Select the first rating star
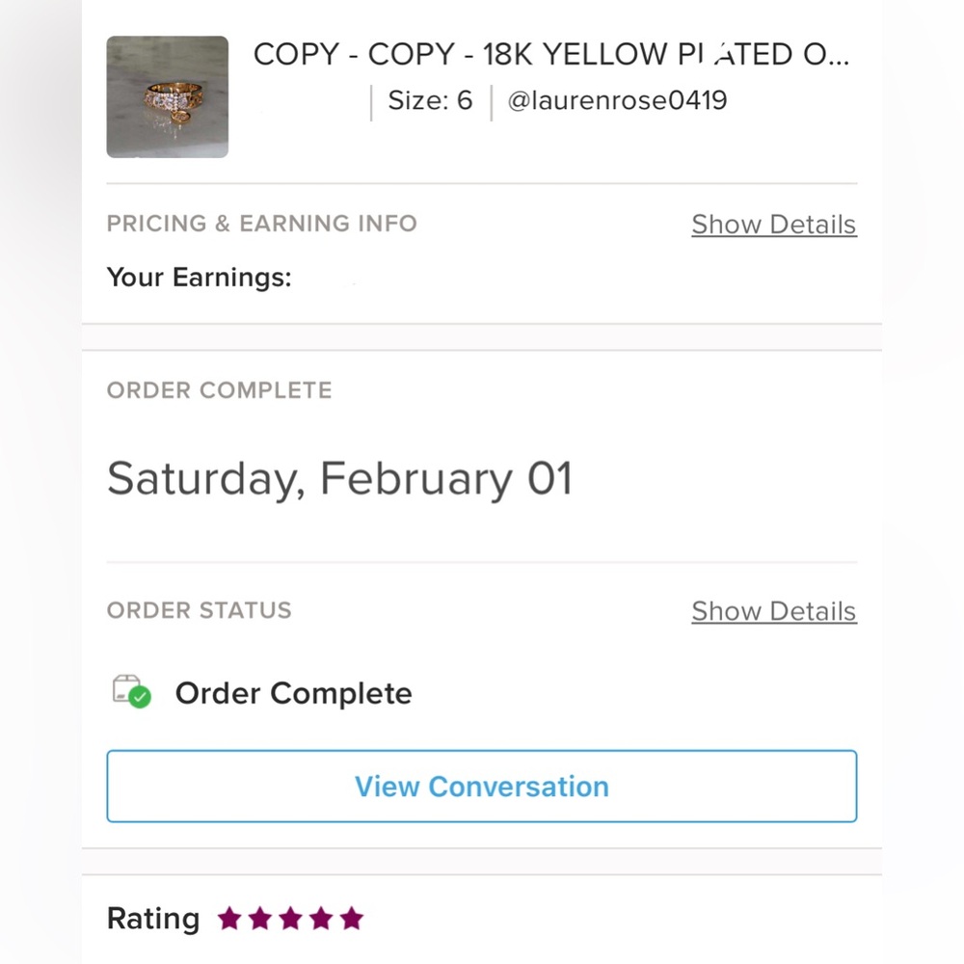 [x=229, y=919]
